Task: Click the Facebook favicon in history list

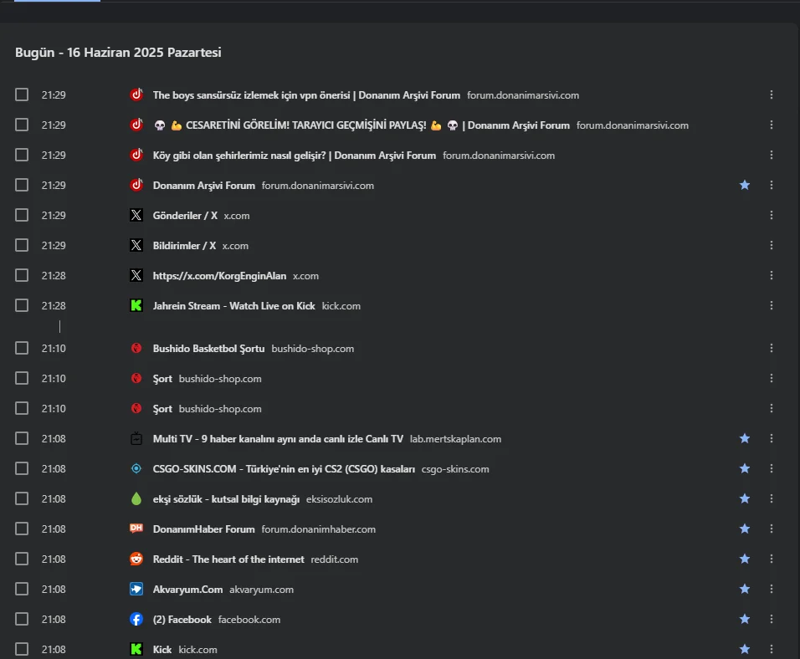Action: click(136, 620)
